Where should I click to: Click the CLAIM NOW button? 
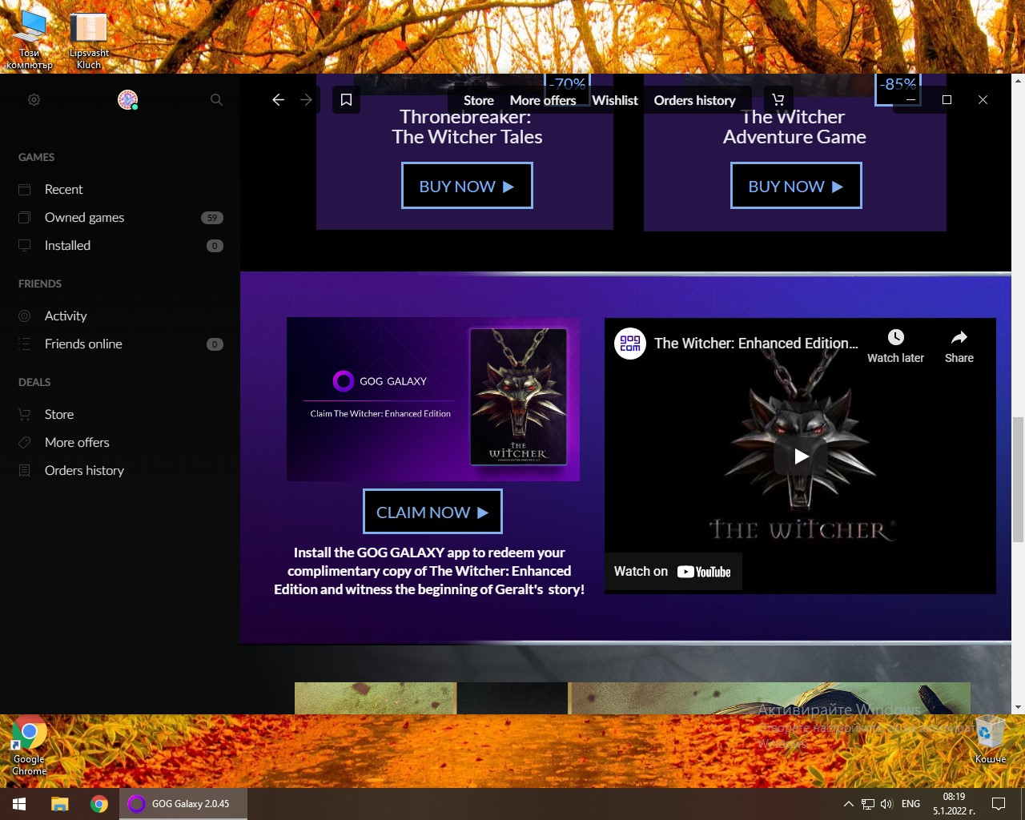click(432, 512)
